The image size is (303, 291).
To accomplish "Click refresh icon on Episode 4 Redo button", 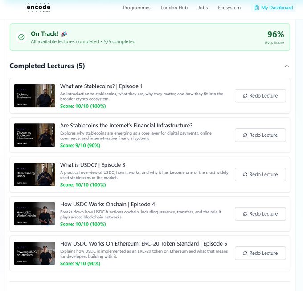I will [x=245, y=214].
